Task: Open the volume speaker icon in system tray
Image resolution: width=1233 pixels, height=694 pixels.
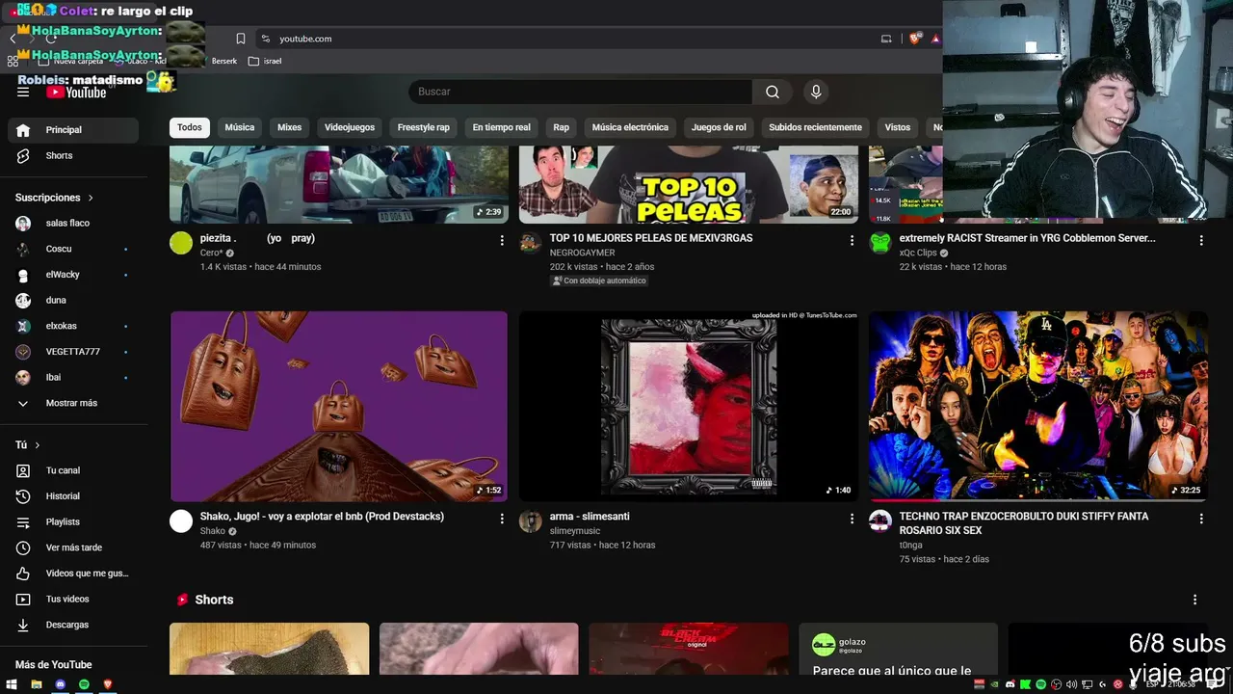Action: pyautogui.click(x=1071, y=684)
